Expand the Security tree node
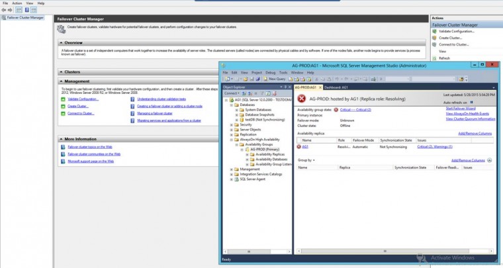The image size is (503, 268). pos(231,125)
